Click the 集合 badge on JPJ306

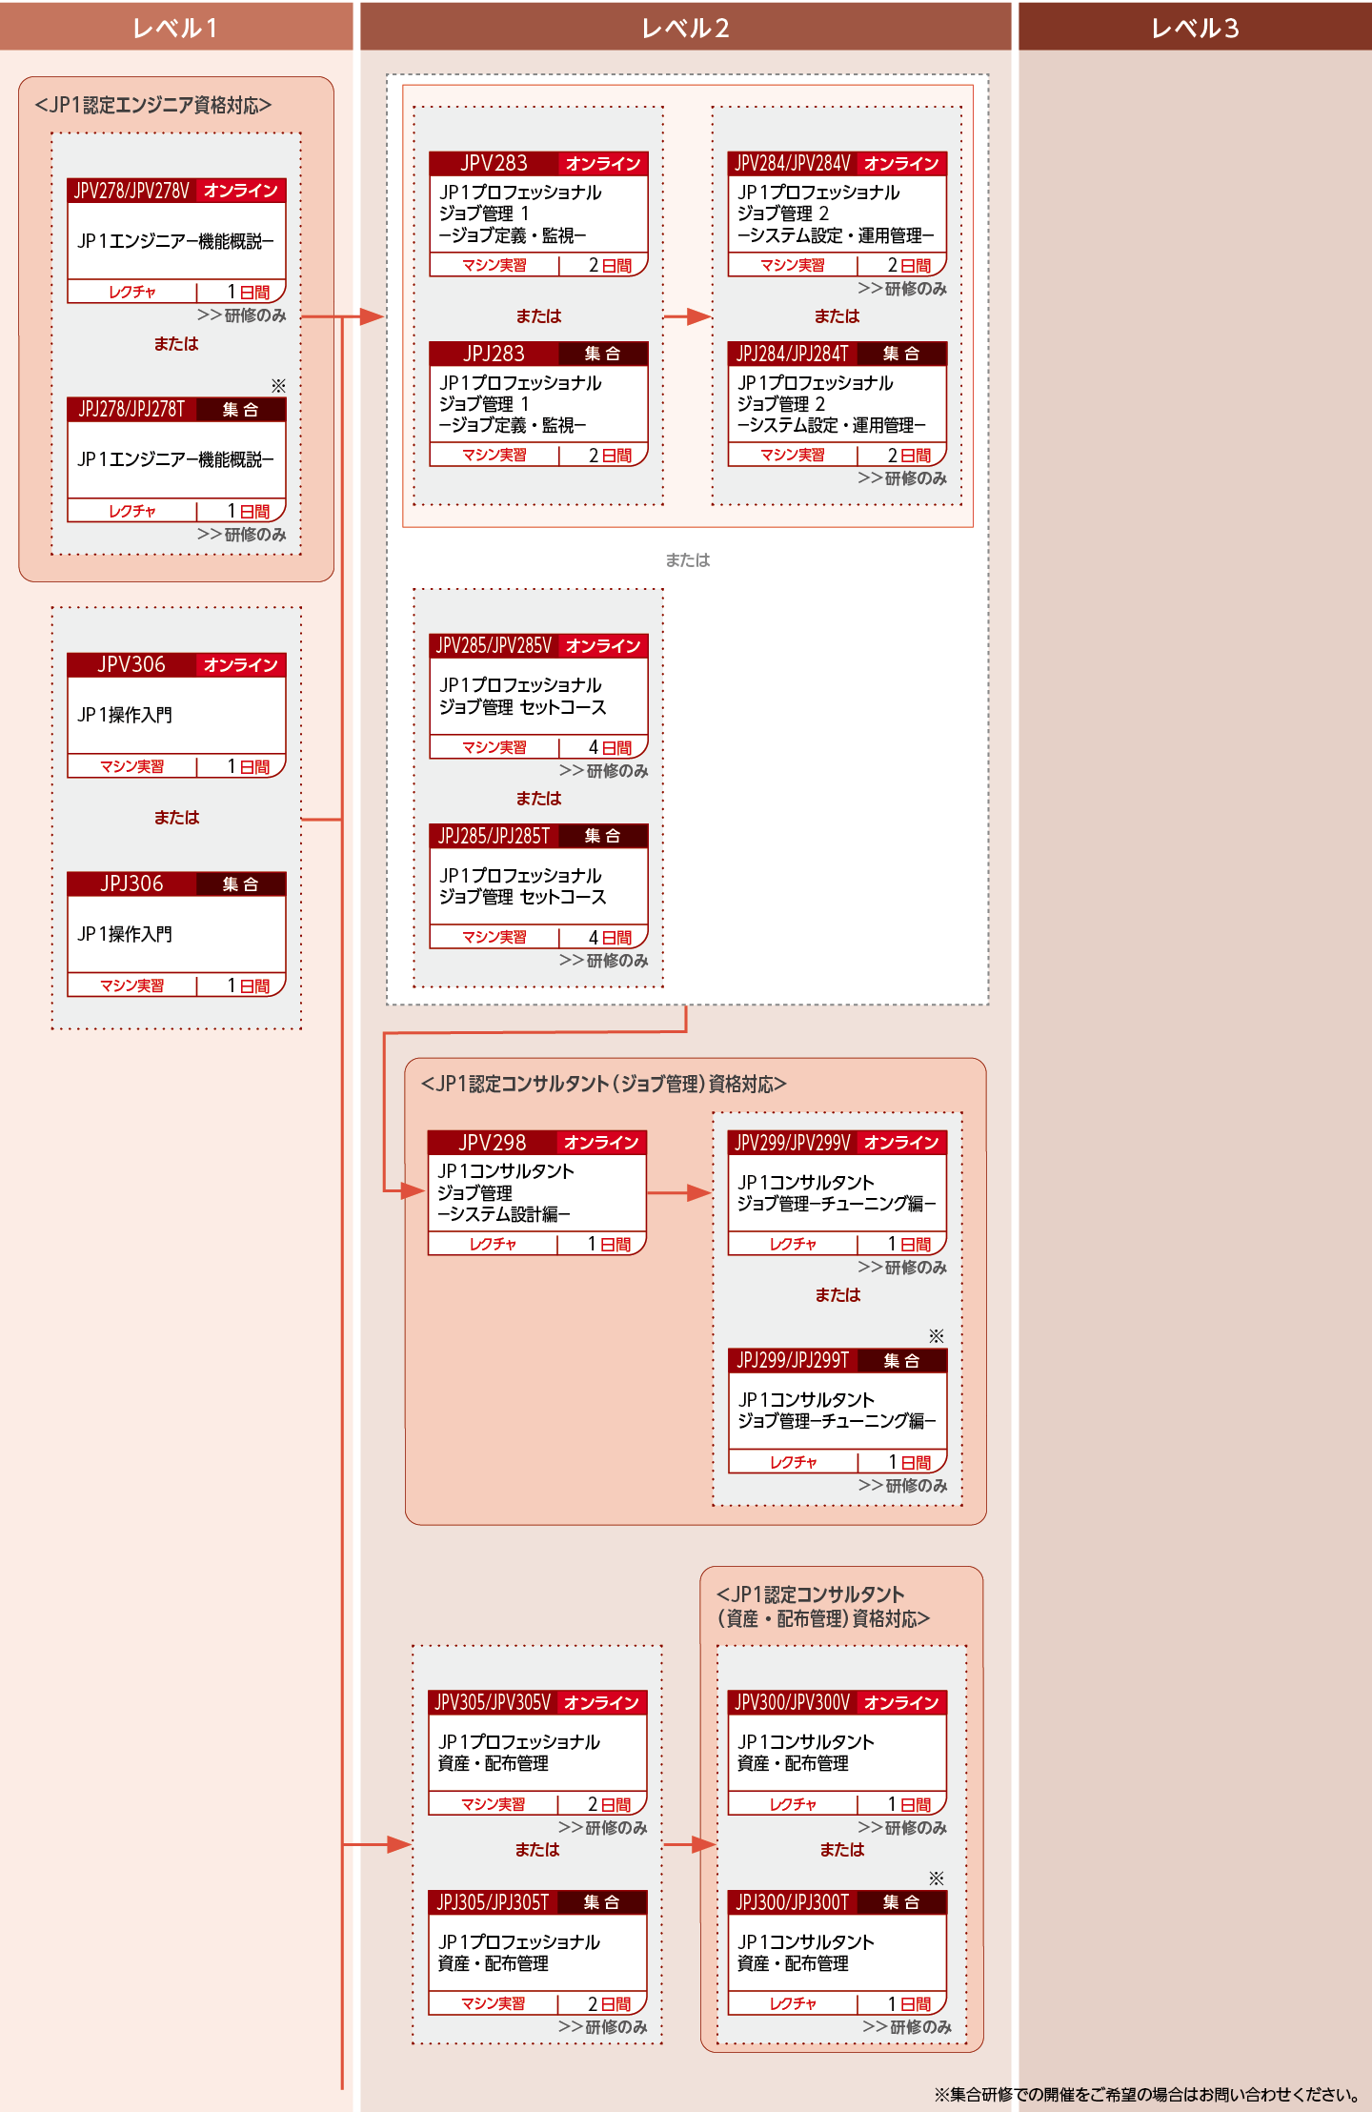click(x=241, y=883)
